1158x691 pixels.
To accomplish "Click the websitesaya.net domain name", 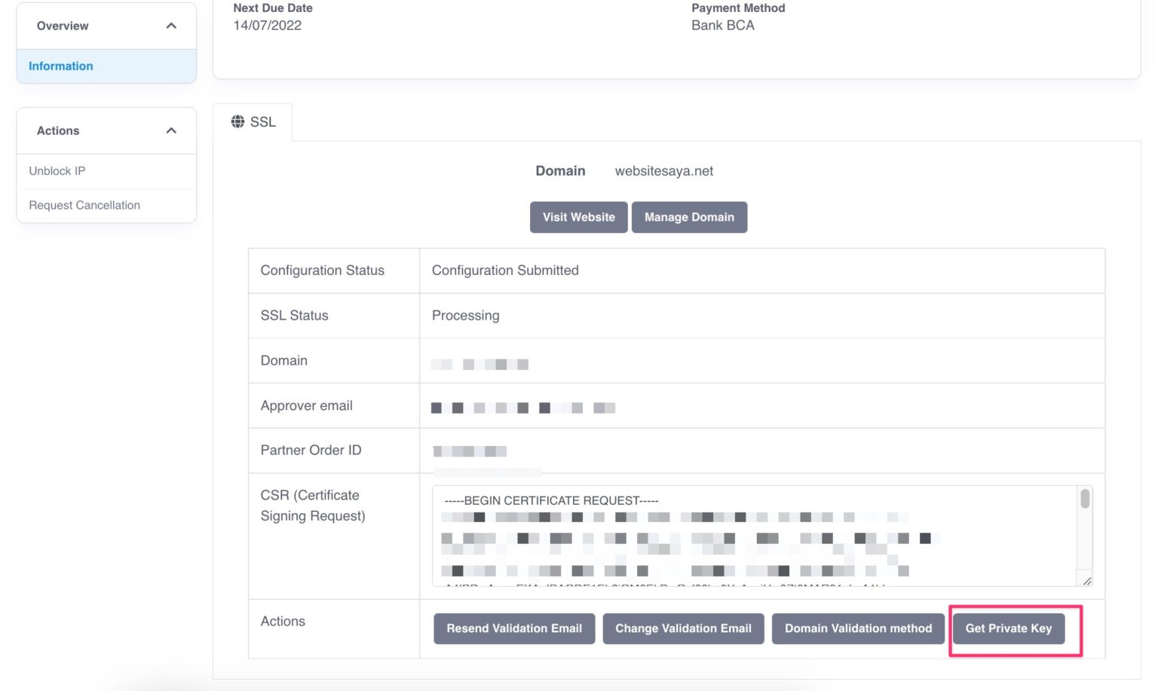I will click(x=663, y=171).
